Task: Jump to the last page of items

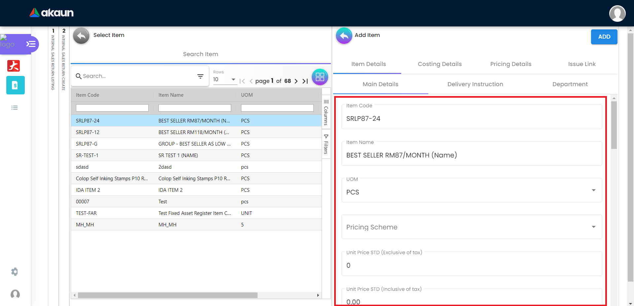Action: [x=305, y=81]
